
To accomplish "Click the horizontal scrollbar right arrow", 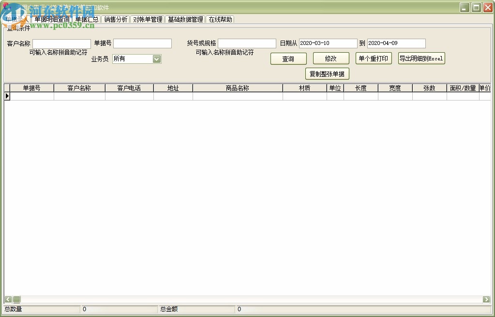I will [486, 299].
